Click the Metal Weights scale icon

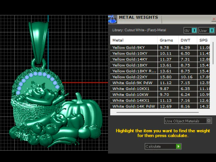coord(112,19)
